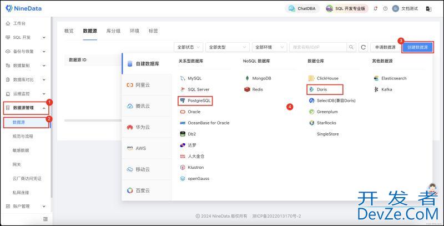This screenshot has height=226, width=444.
Task: Open the NineData logo home link
Action: pyautogui.click(x=23, y=8)
